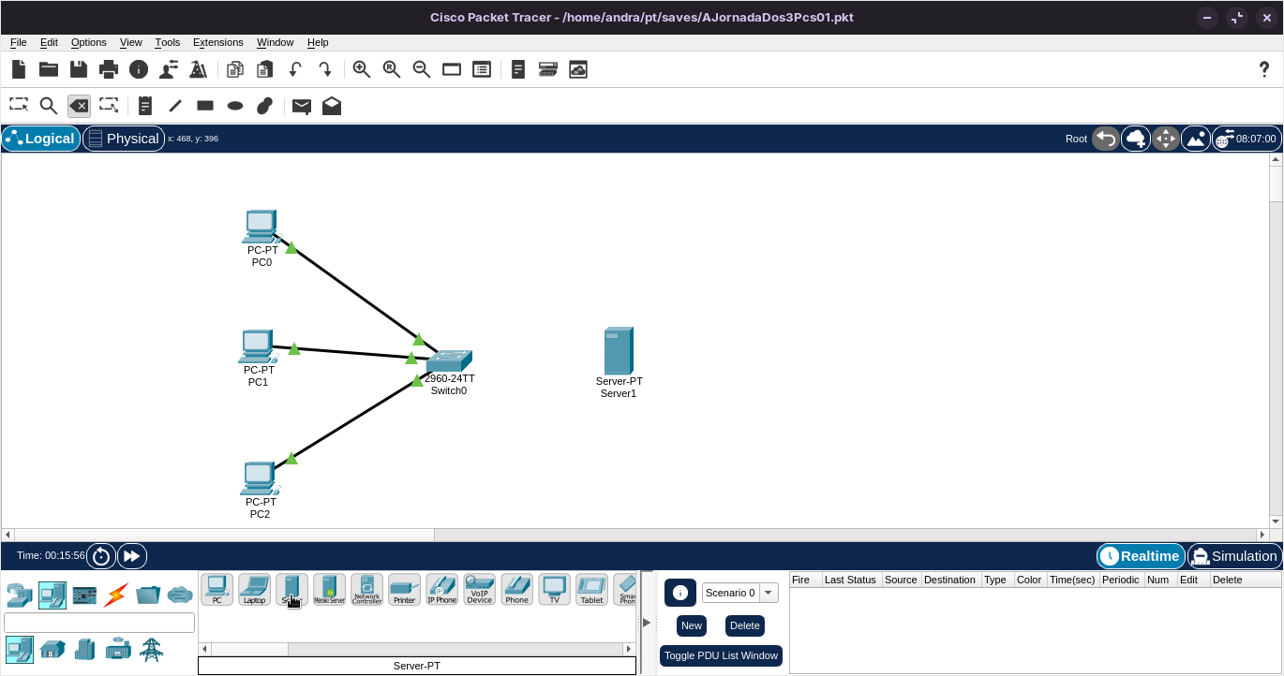Open the Extensions menu
Viewport: 1284px width, 676px height.
[x=218, y=42]
